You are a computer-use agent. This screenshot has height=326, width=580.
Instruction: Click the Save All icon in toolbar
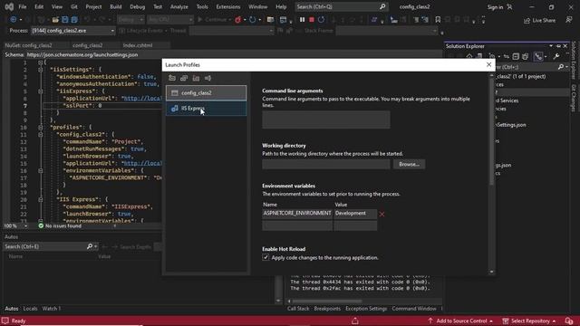click(x=74, y=20)
